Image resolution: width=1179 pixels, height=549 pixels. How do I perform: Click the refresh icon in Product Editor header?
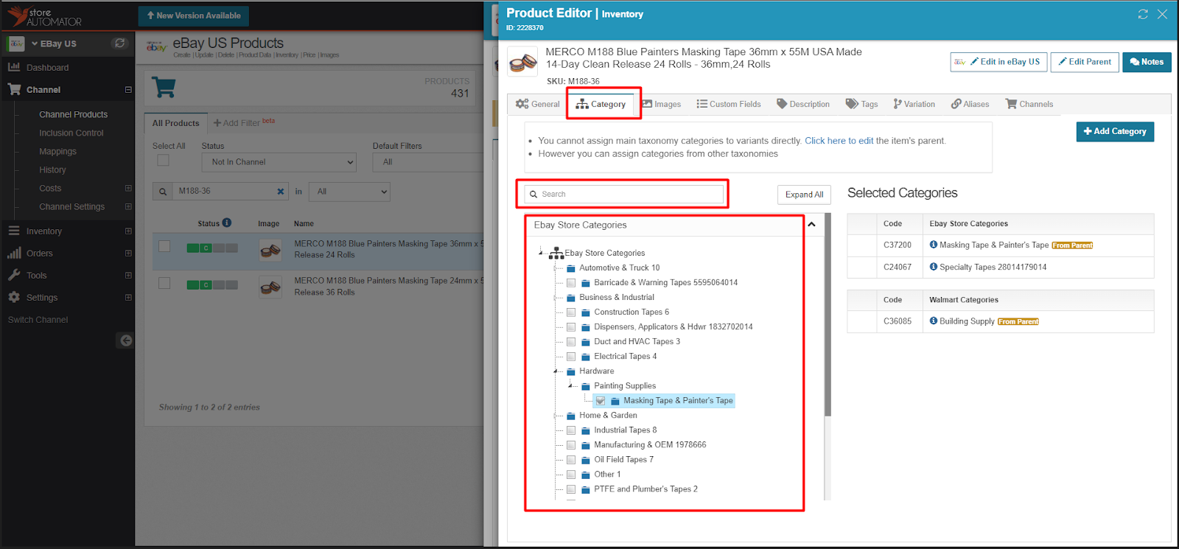[1143, 14]
